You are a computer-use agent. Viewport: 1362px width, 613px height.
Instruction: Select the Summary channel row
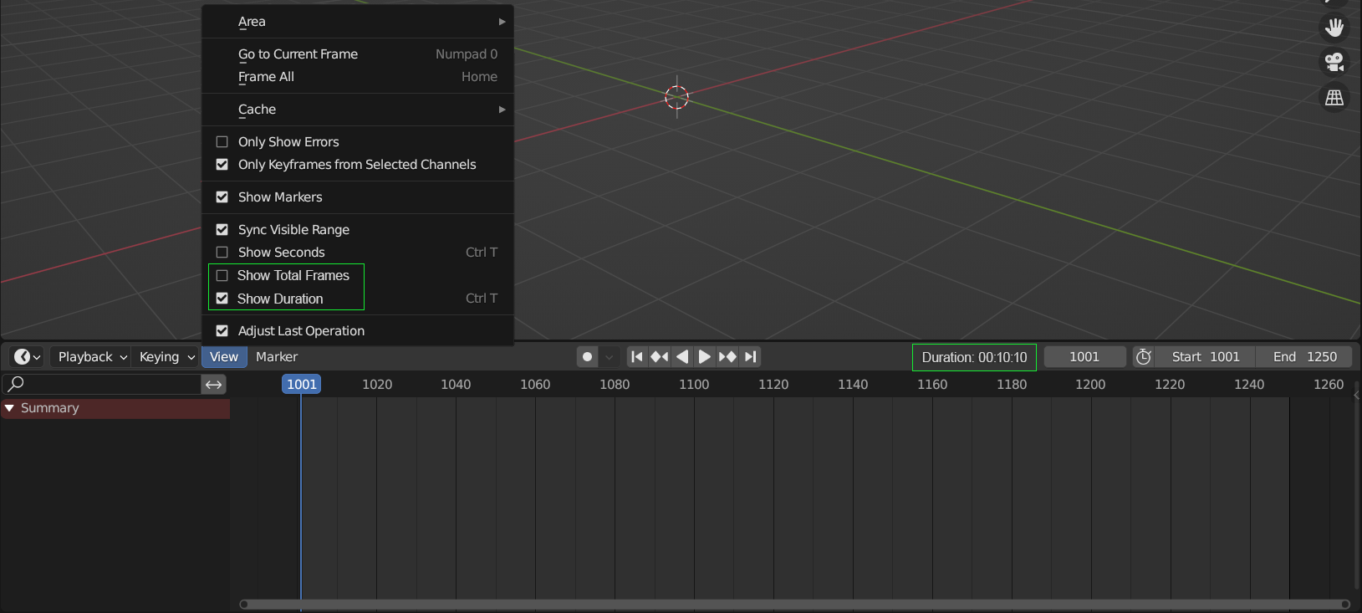tap(115, 408)
